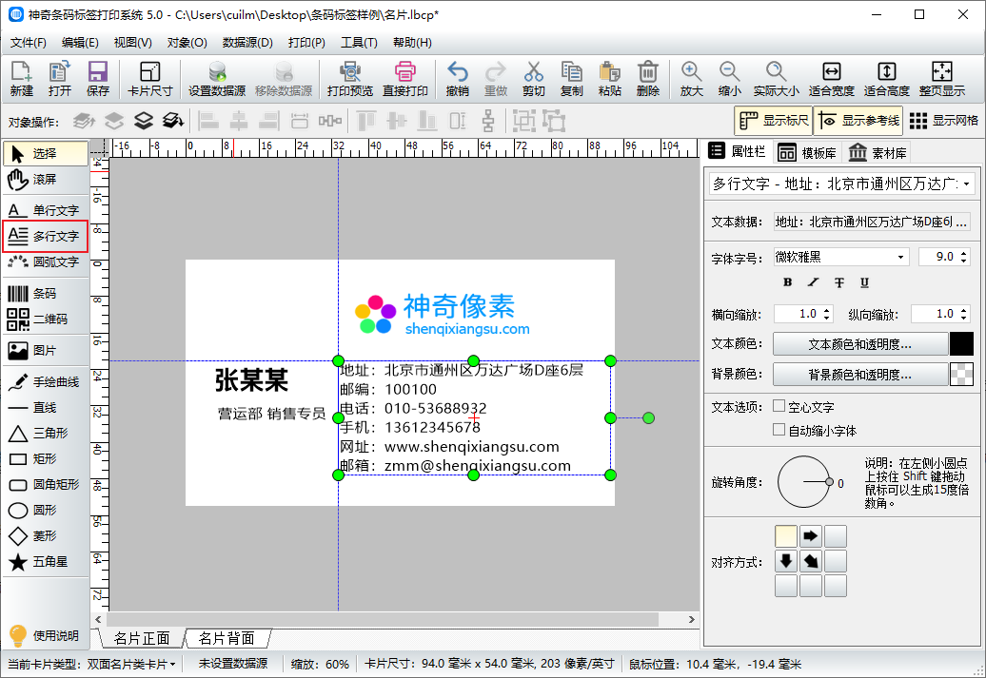The width and height of the screenshot is (986, 678).
Task: Switch to the 名片背面 page tab
Action: pyautogui.click(x=227, y=638)
